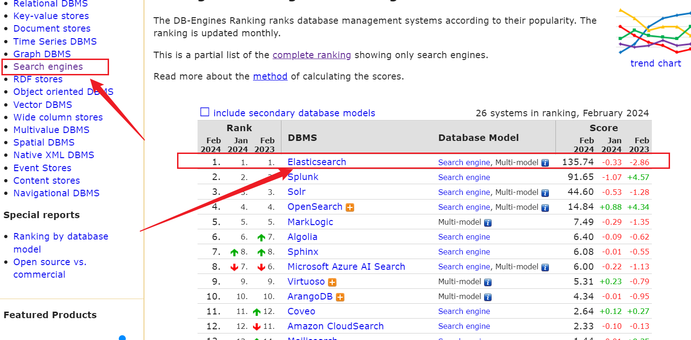Open the Vector DBMS category
This screenshot has height=340, width=691.
click(x=43, y=105)
